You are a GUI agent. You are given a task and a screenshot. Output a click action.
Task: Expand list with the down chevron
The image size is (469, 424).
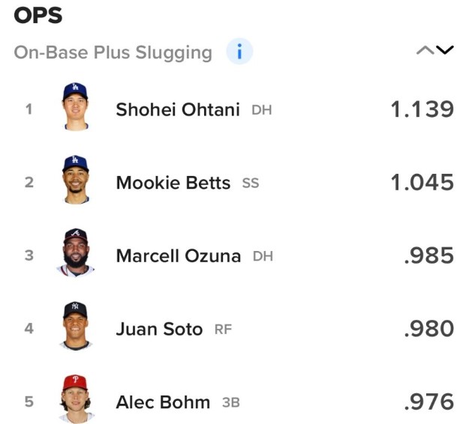tap(445, 50)
